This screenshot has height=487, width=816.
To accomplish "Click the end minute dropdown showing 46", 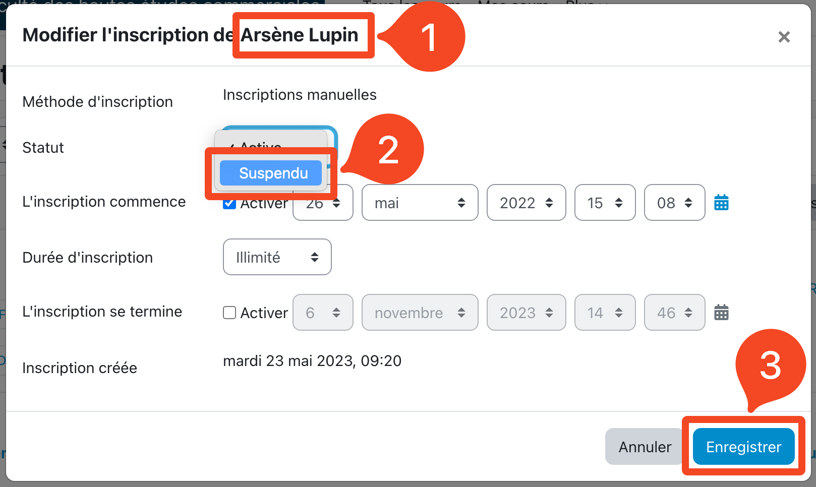I will pyautogui.click(x=674, y=313).
